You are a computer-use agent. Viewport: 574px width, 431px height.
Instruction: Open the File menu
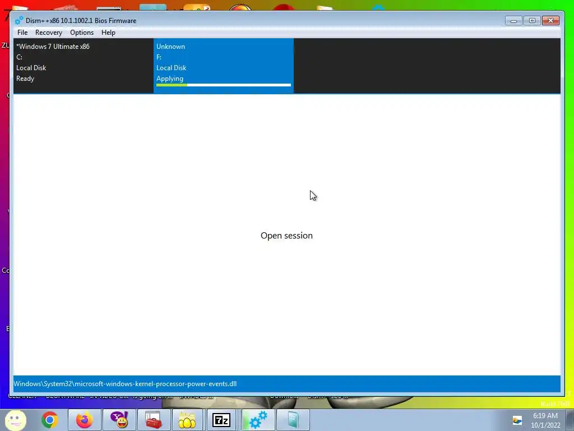pyautogui.click(x=22, y=33)
